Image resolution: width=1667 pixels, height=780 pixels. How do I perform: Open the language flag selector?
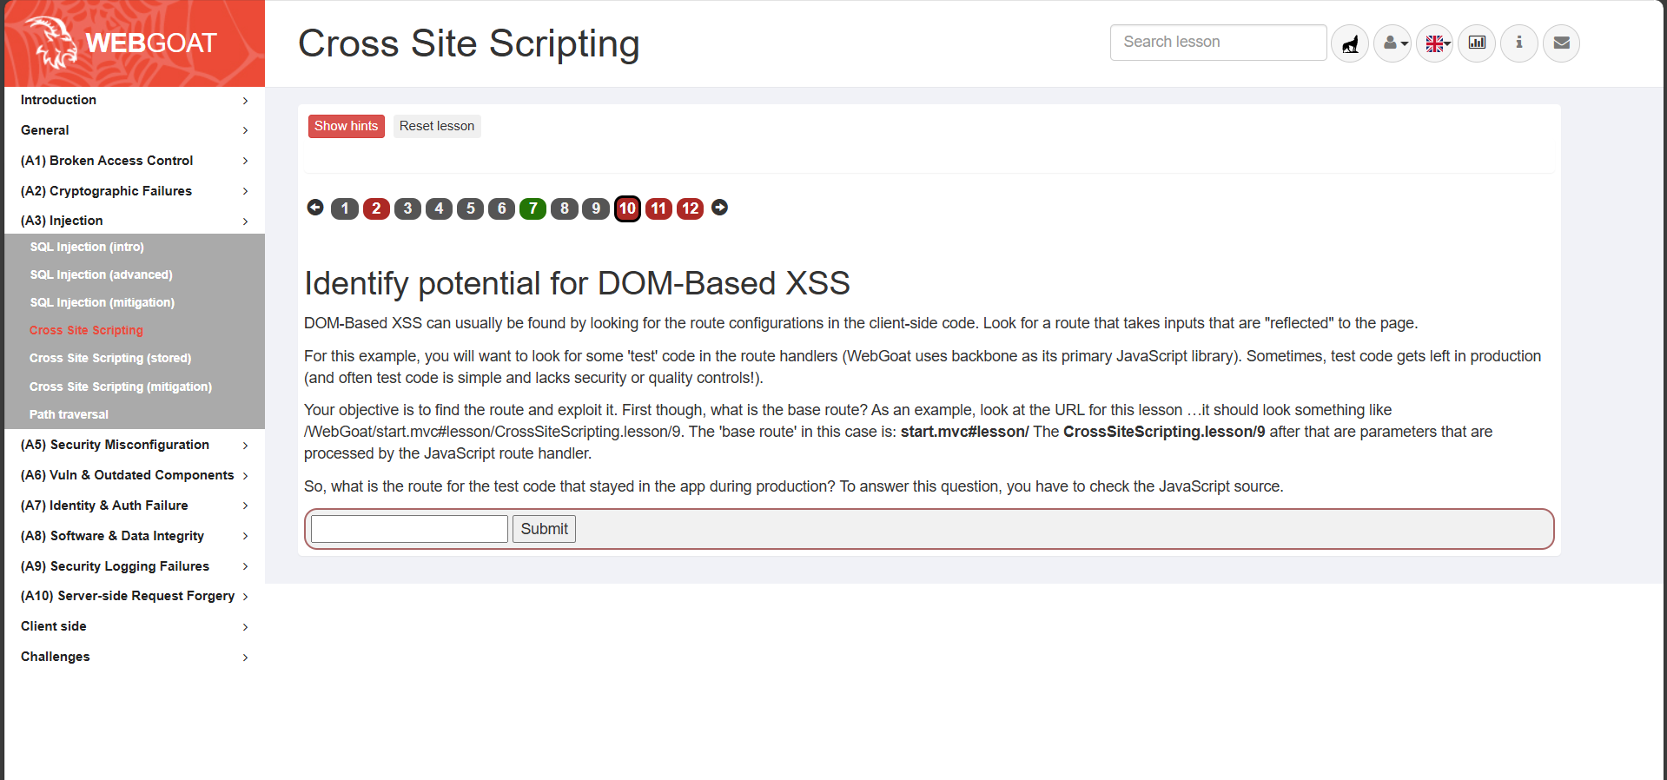point(1435,43)
